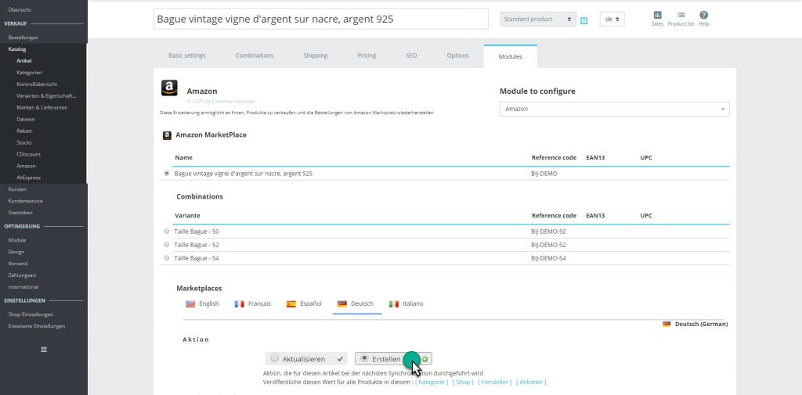Open Rabatt in the sidebar
Screen dimensions: 802x395
[24, 131]
